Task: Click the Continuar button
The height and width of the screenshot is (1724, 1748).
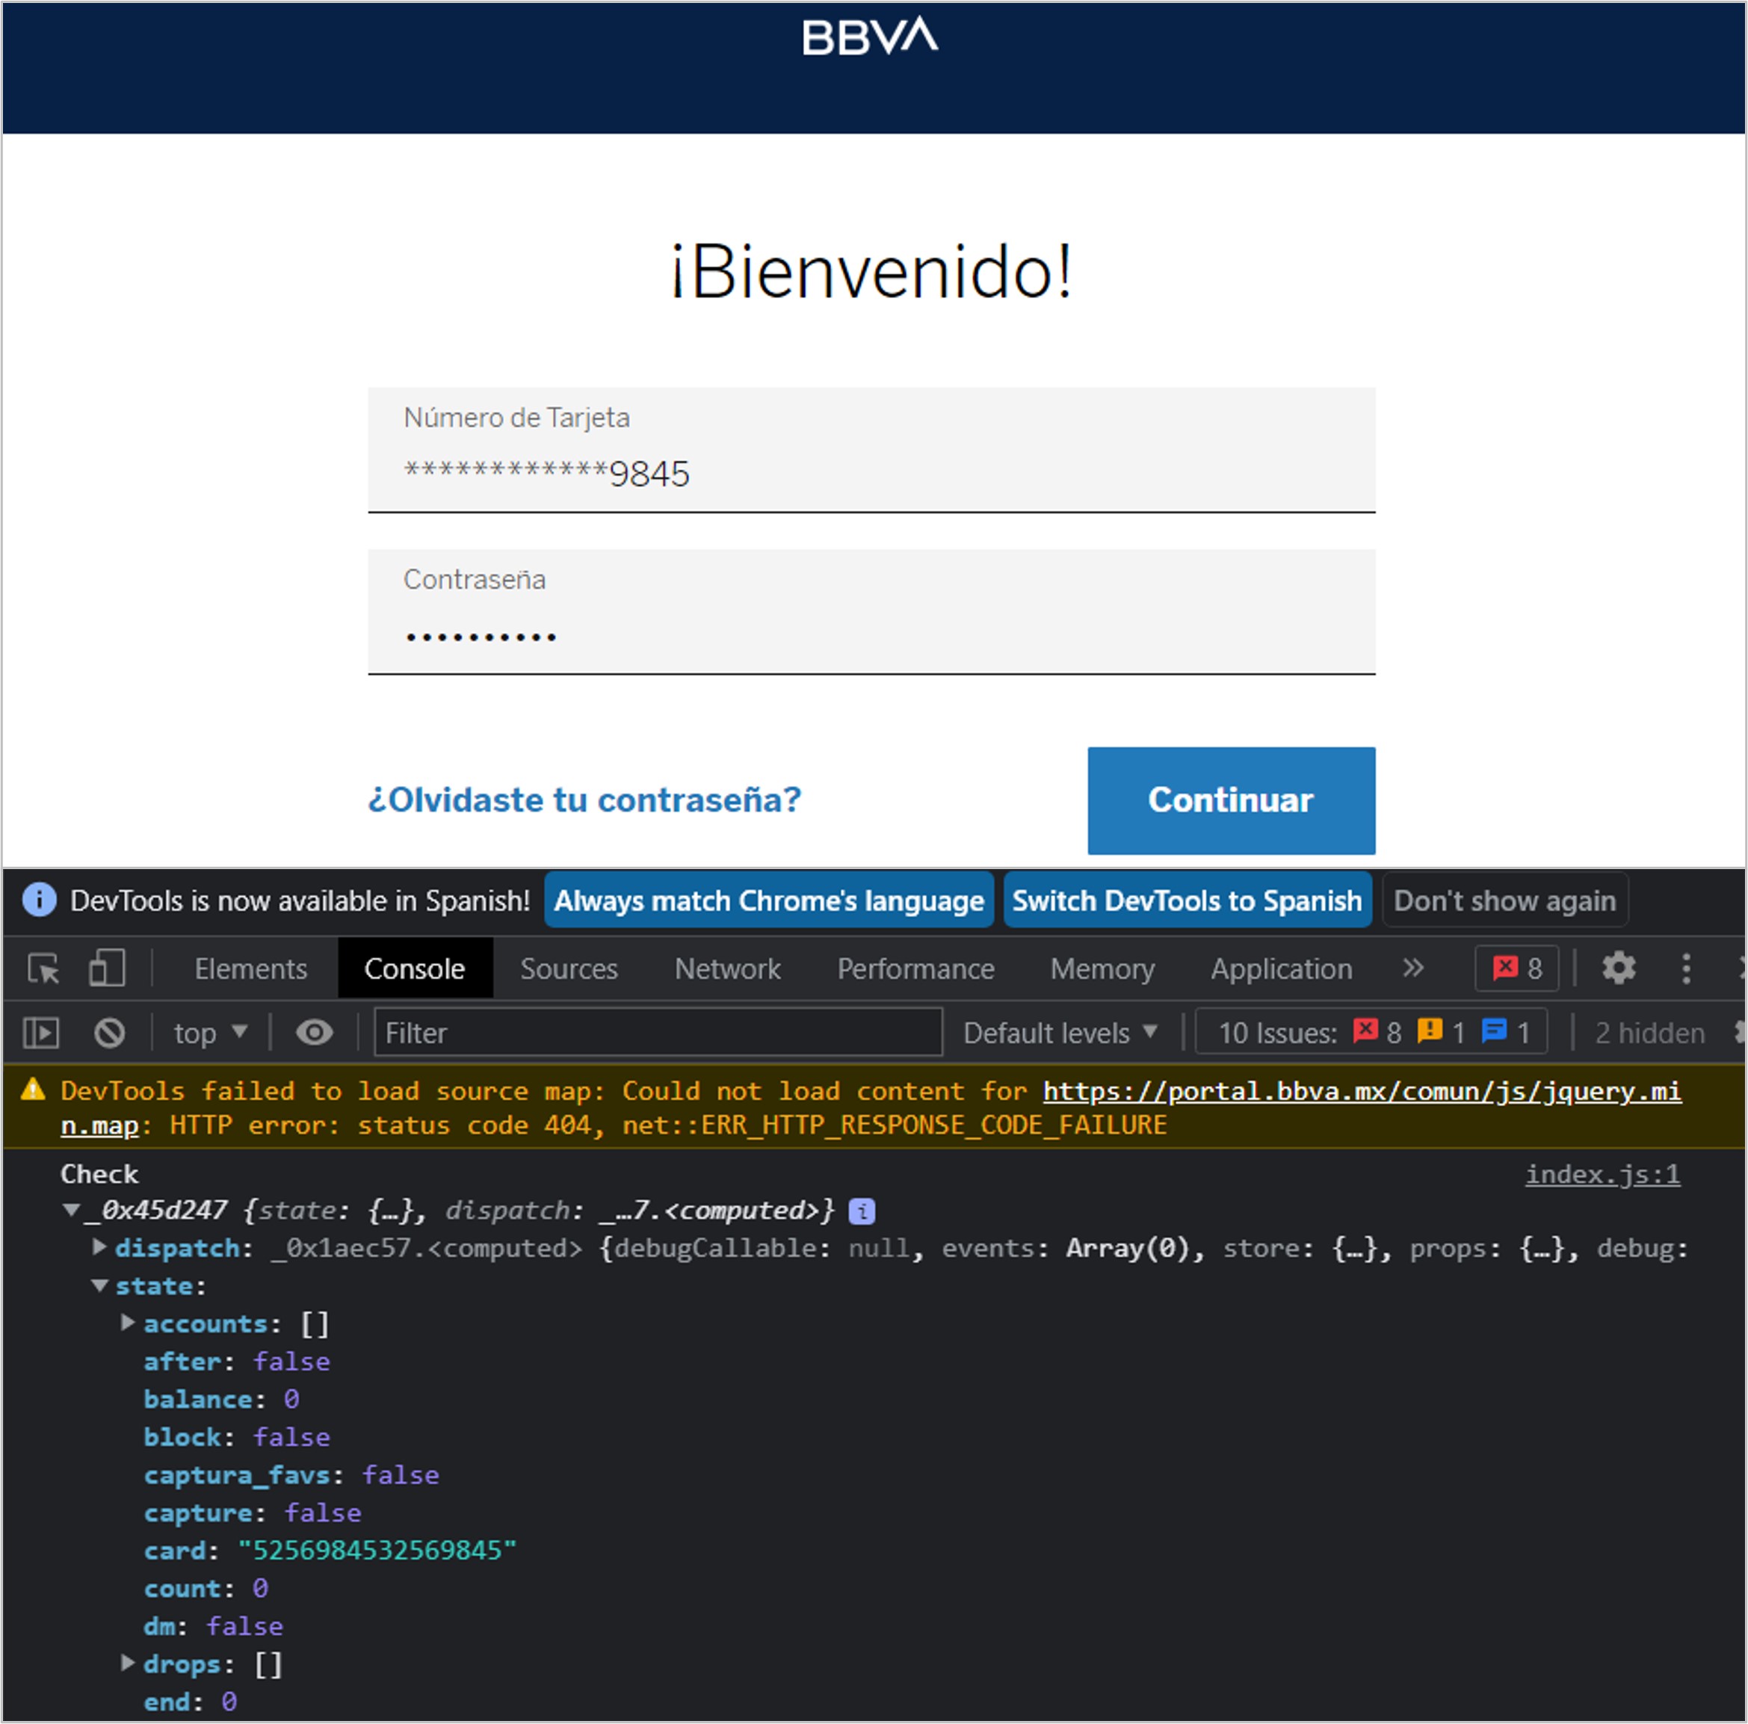Action: coord(1232,800)
